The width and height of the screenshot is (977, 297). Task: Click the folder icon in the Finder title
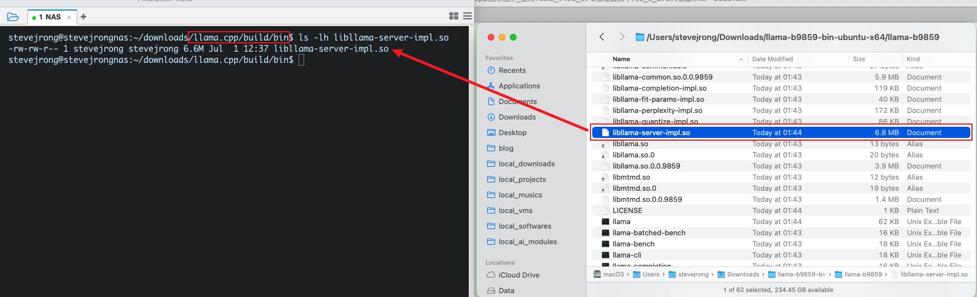(640, 37)
